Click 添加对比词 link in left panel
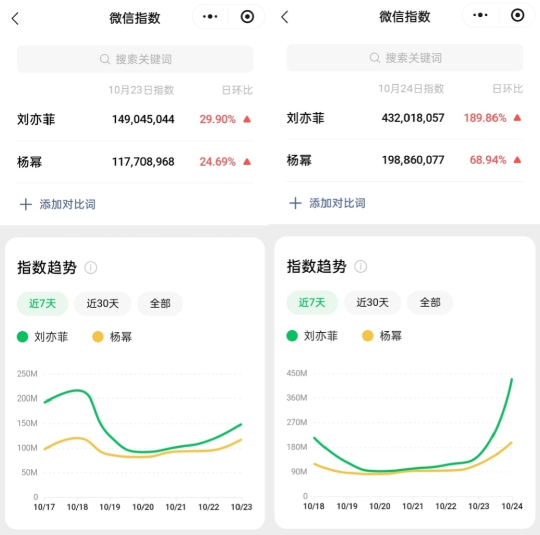Viewport: 540px width, 535px height. coord(67,204)
